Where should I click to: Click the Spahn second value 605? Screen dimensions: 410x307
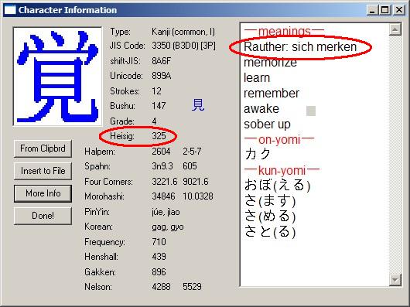click(x=190, y=166)
